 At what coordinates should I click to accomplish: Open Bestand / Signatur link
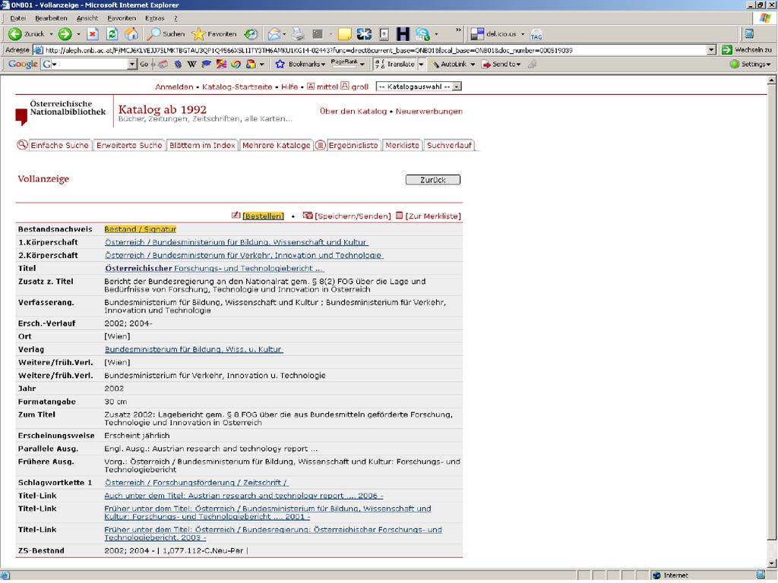pyautogui.click(x=141, y=229)
